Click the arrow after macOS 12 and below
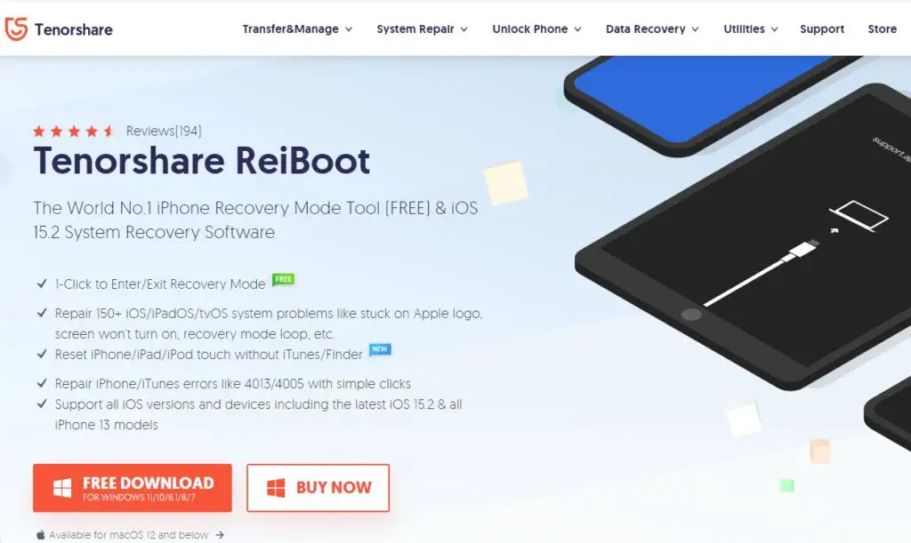The width and height of the screenshot is (911, 543). 220,535
